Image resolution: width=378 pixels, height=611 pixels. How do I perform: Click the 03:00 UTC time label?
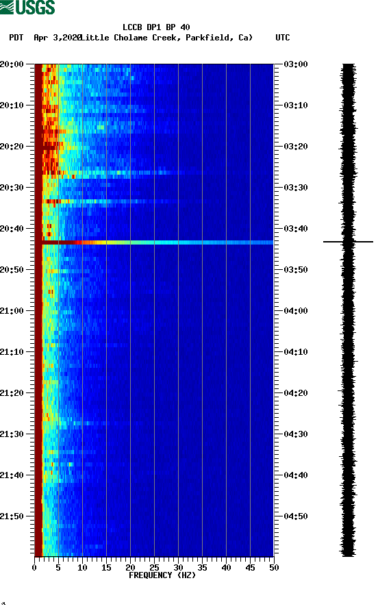click(296, 64)
